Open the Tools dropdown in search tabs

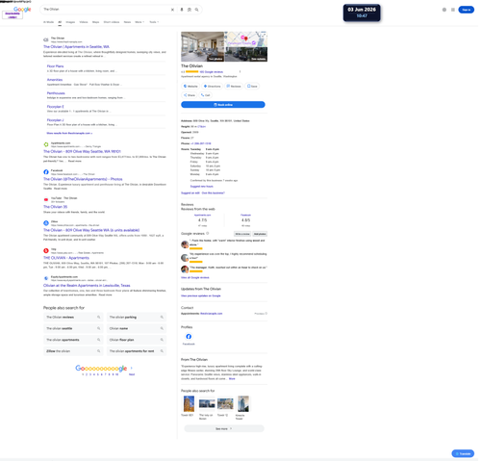pos(154,22)
